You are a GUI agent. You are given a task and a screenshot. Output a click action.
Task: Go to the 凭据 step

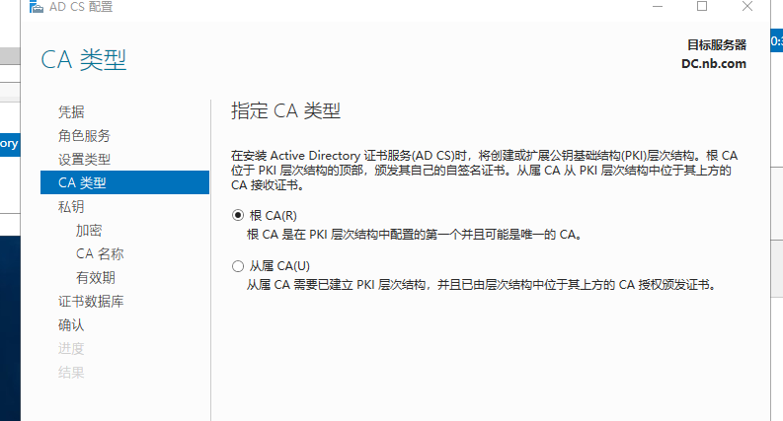[71, 111]
